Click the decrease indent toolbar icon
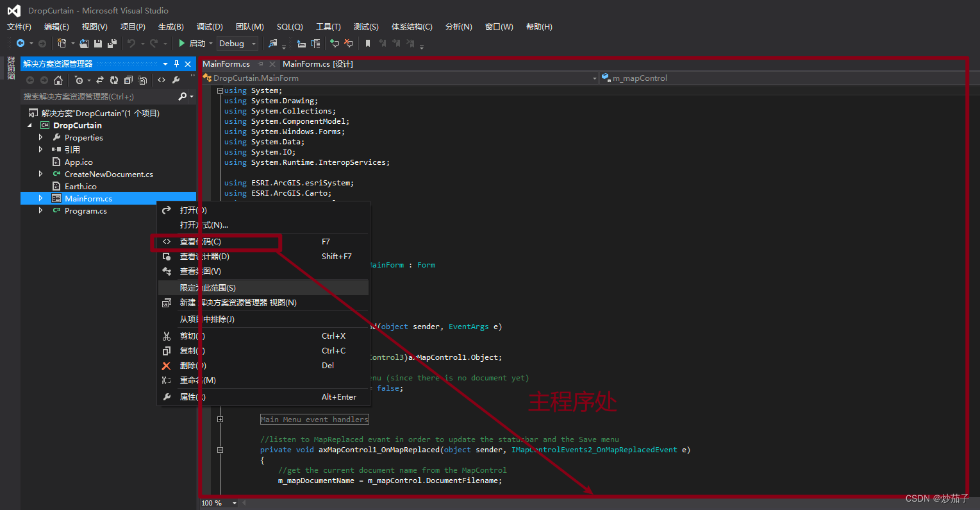 tap(301, 43)
